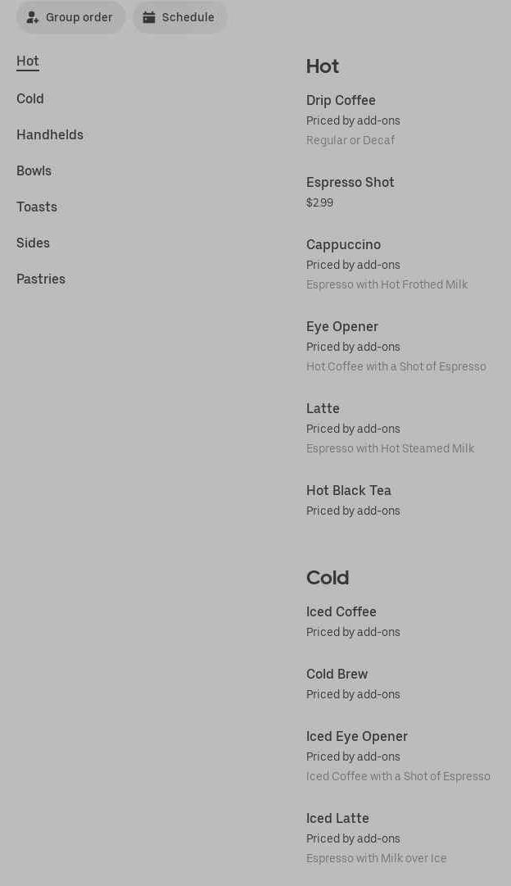Image resolution: width=511 pixels, height=886 pixels.
Task: Click the Schedule calendar icon
Action: (x=149, y=17)
